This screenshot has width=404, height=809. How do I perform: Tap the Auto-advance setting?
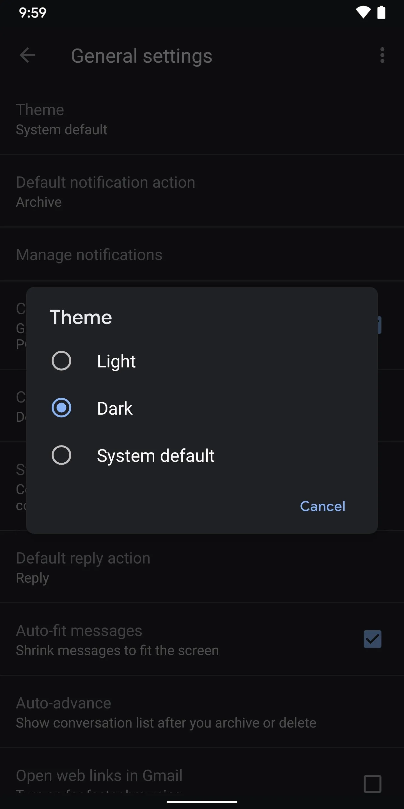click(202, 712)
